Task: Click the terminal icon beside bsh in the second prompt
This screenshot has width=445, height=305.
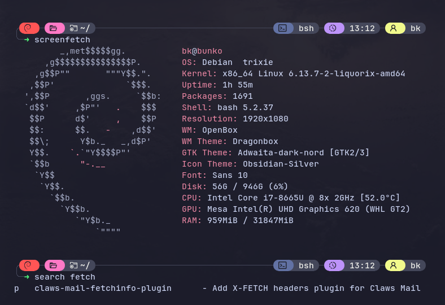Action: pyautogui.click(x=283, y=265)
